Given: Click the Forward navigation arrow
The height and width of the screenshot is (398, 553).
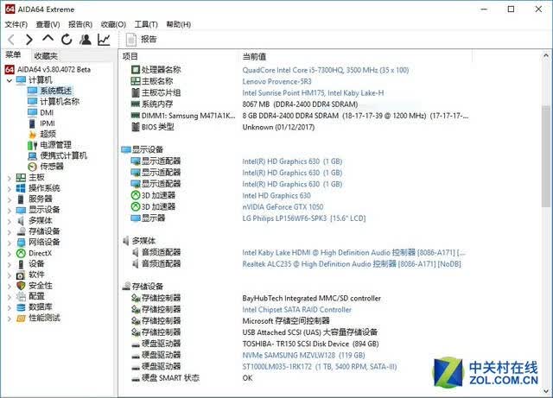Looking at the screenshot, I should tap(29, 40).
